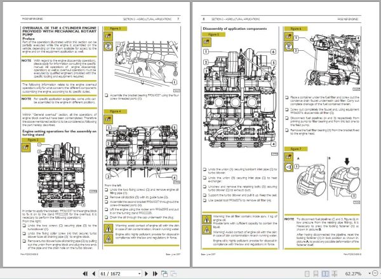
Task: Click the first tool icon under the Figure 6 label
Action: tap(289, 36)
